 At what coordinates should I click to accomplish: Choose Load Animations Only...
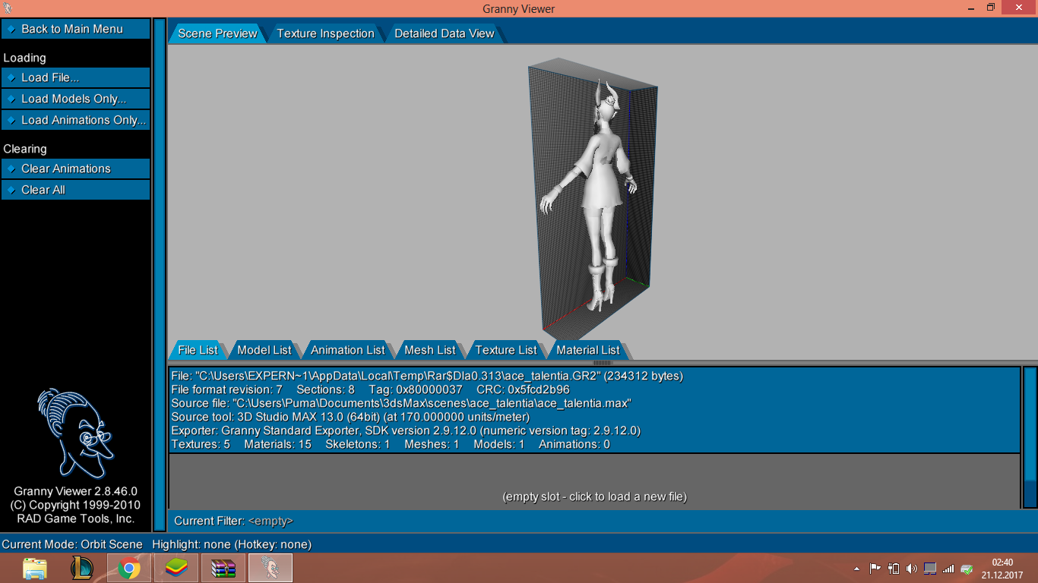(76, 120)
